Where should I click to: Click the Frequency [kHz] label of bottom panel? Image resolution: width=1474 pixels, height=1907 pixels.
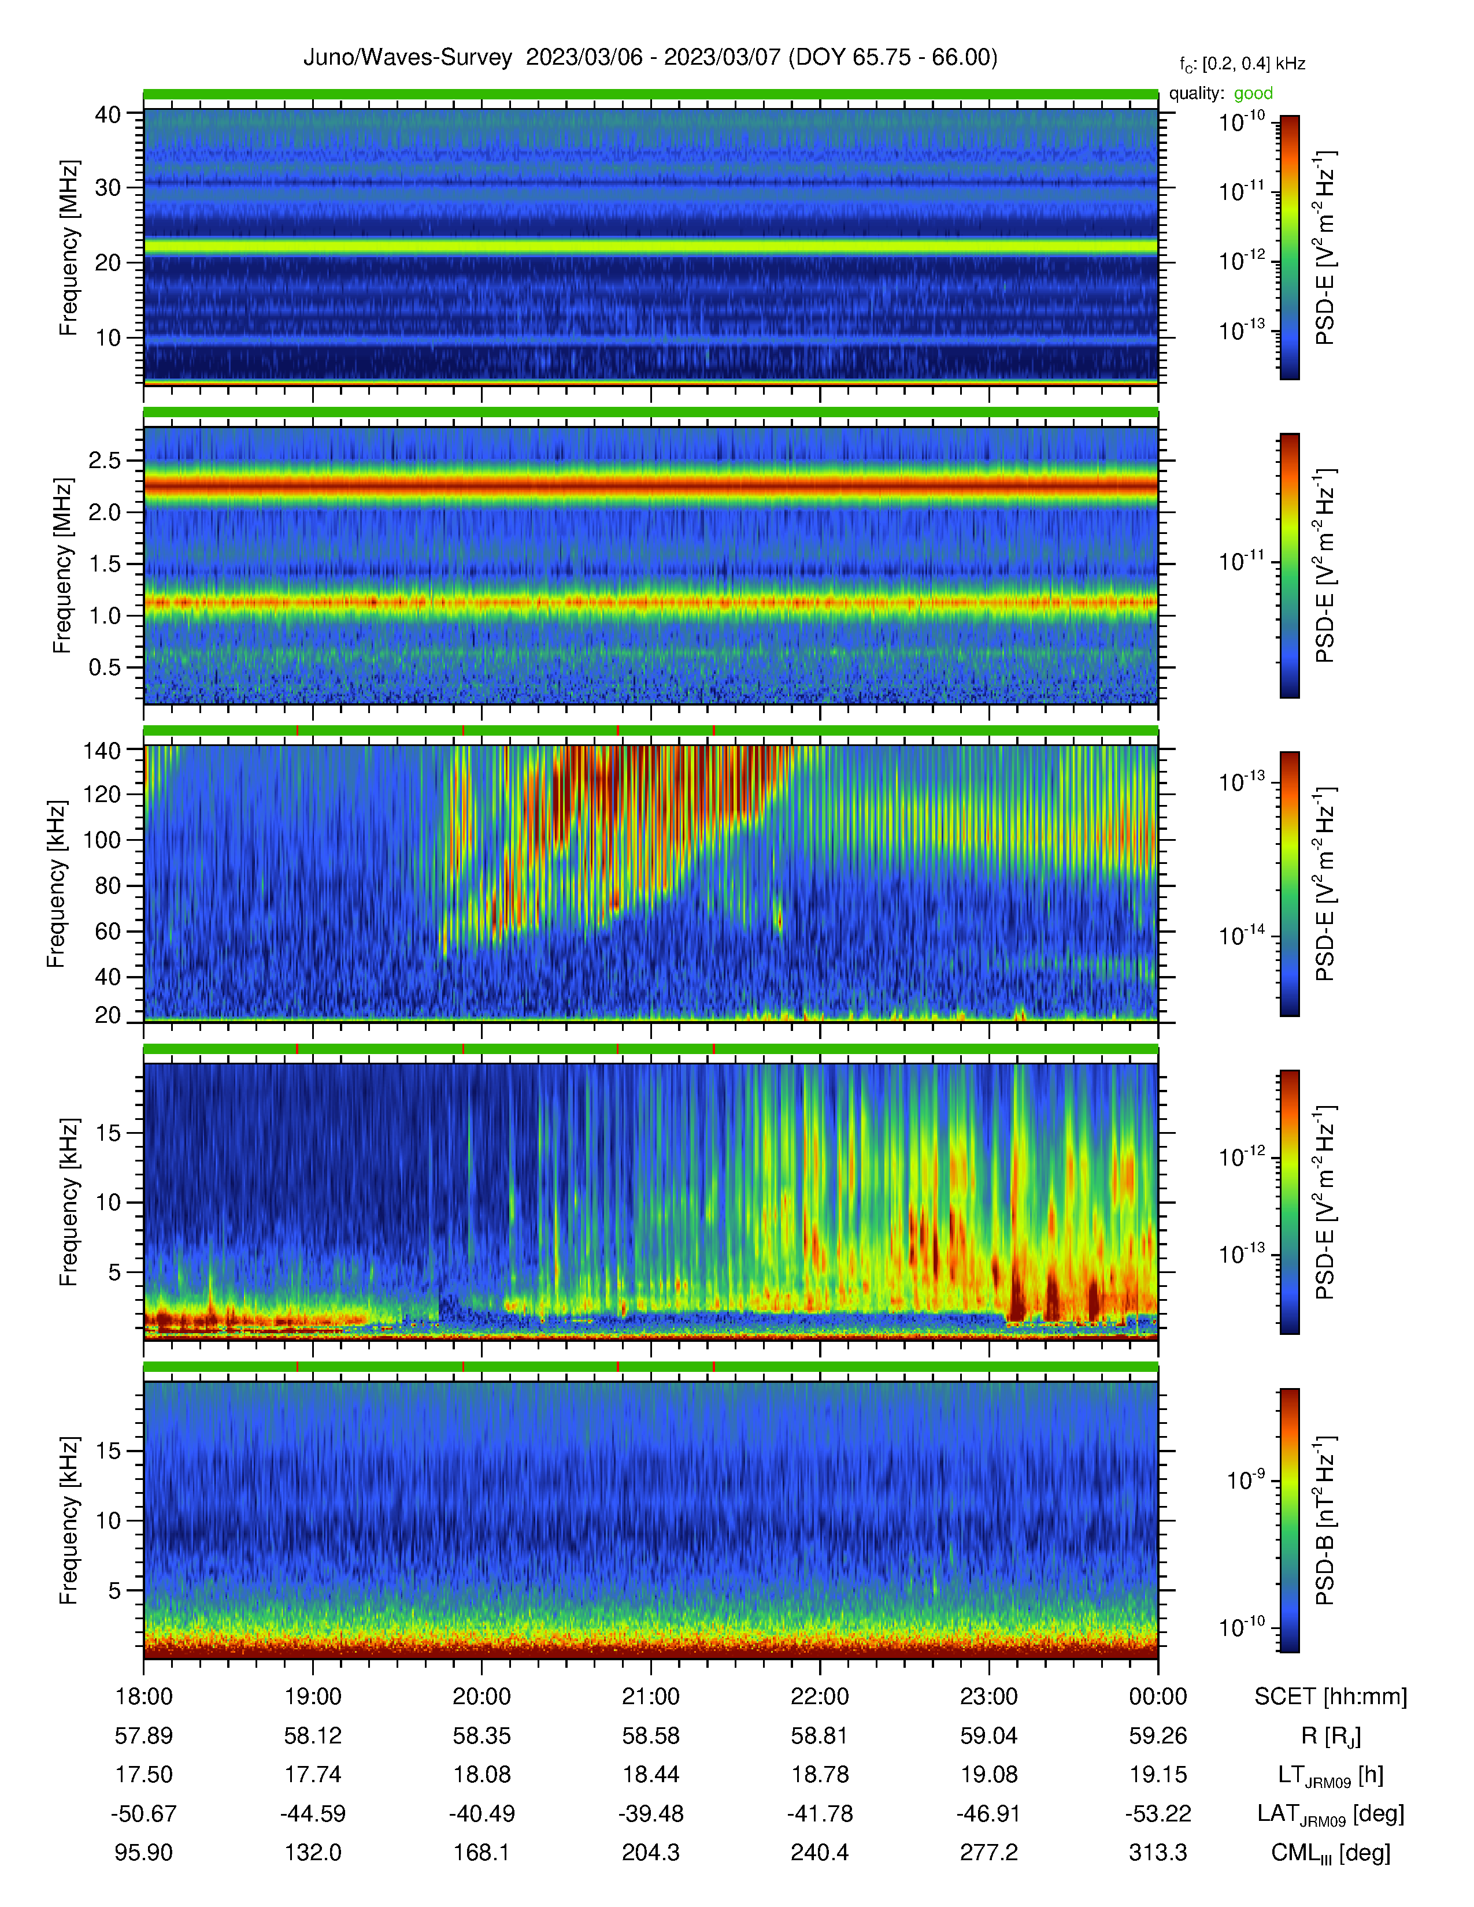pos(67,1520)
